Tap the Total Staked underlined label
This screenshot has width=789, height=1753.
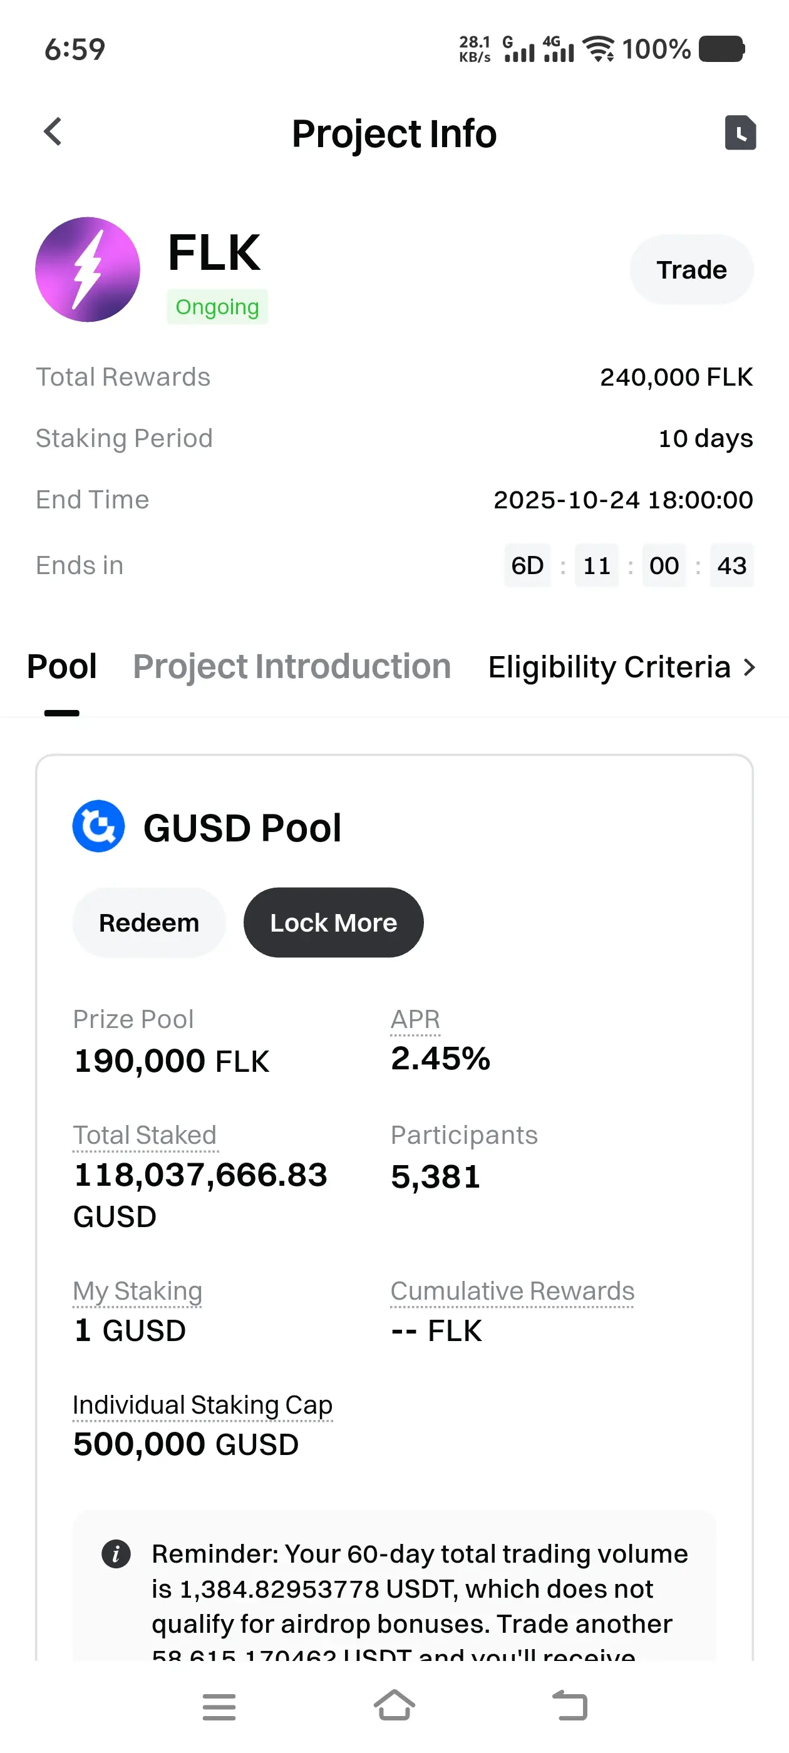(x=145, y=1135)
